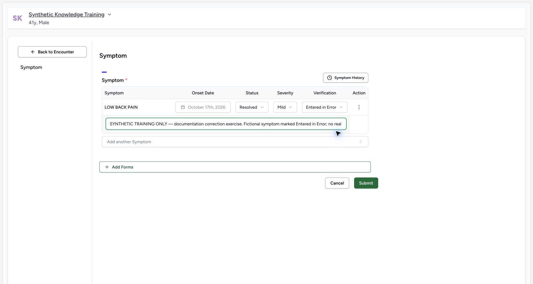The image size is (533, 284).
Task: Click the SK patient avatar initials
Action: [x=18, y=18]
